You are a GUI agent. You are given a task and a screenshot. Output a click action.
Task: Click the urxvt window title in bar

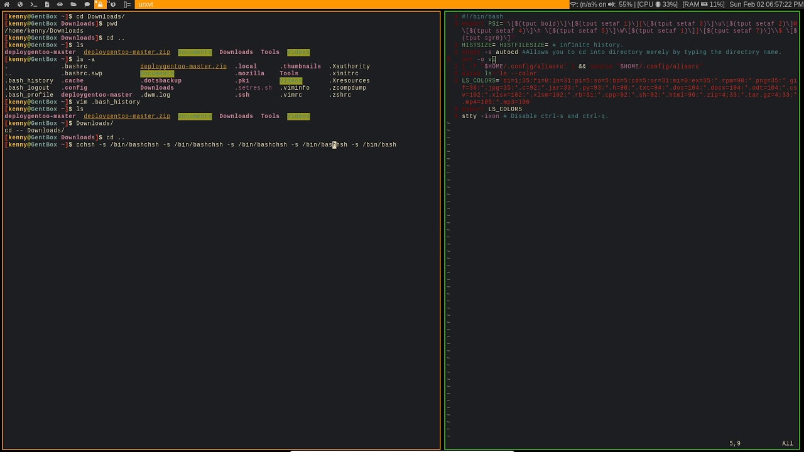pos(146,4)
